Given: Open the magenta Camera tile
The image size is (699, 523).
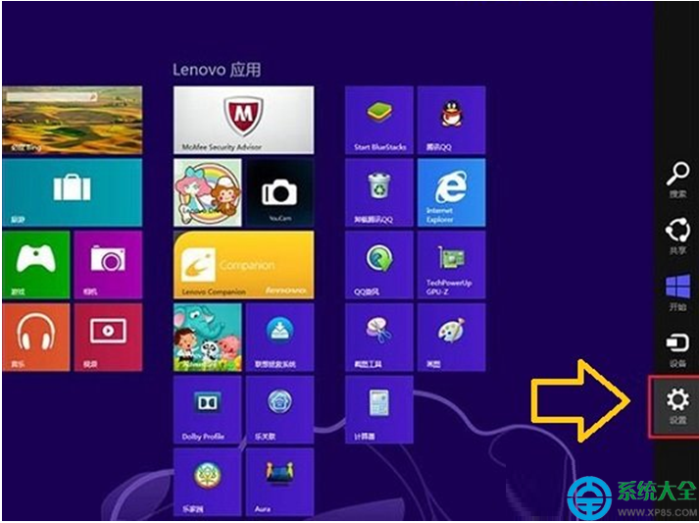Looking at the screenshot, I should pyautogui.click(x=108, y=265).
